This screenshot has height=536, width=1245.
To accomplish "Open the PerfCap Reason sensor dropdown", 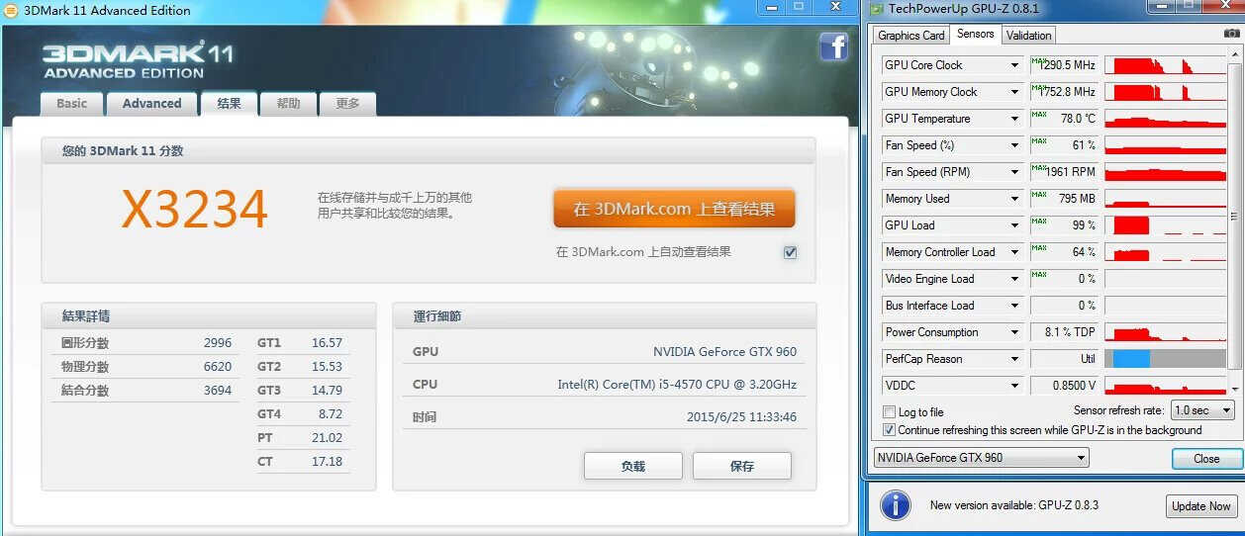I will (x=1014, y=359).
